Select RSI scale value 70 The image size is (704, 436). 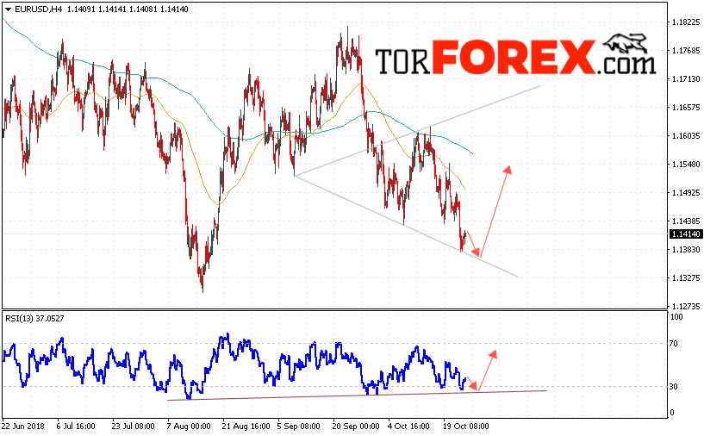(x=674, y=344)
